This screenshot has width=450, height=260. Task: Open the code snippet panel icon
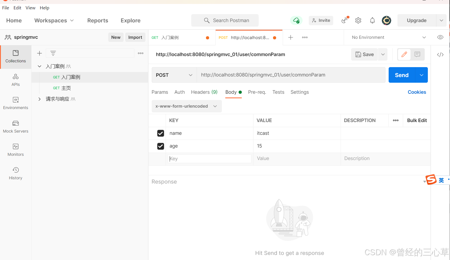[x=440, y=55]
